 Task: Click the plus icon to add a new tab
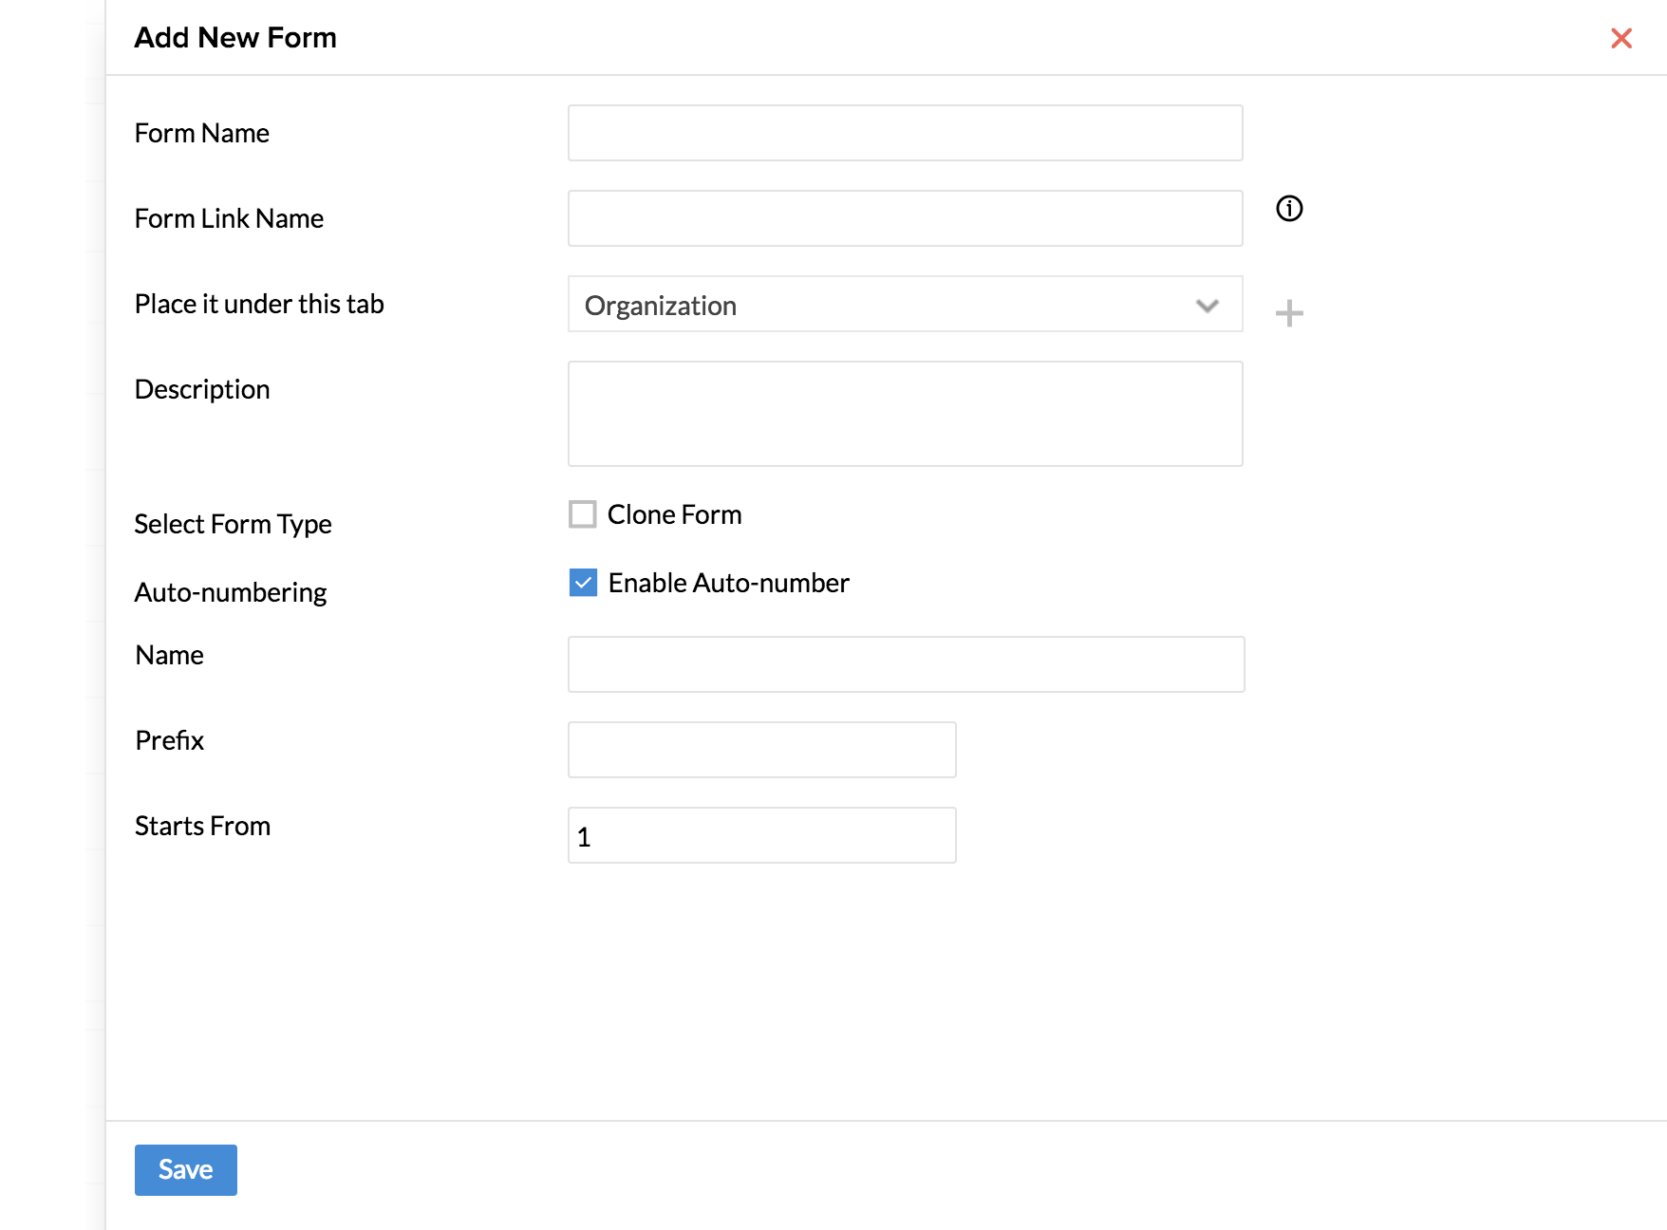point(1288,312)
